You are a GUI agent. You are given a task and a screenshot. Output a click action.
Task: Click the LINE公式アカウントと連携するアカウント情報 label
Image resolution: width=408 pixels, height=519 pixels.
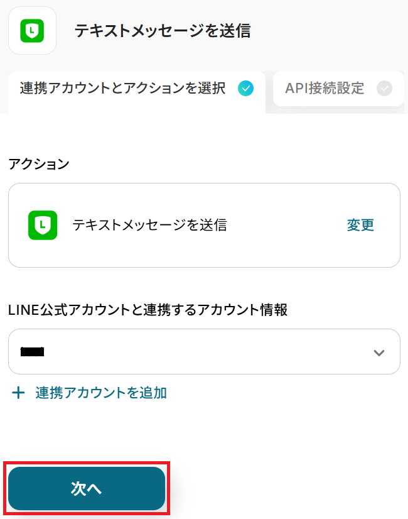click(148, 309)
